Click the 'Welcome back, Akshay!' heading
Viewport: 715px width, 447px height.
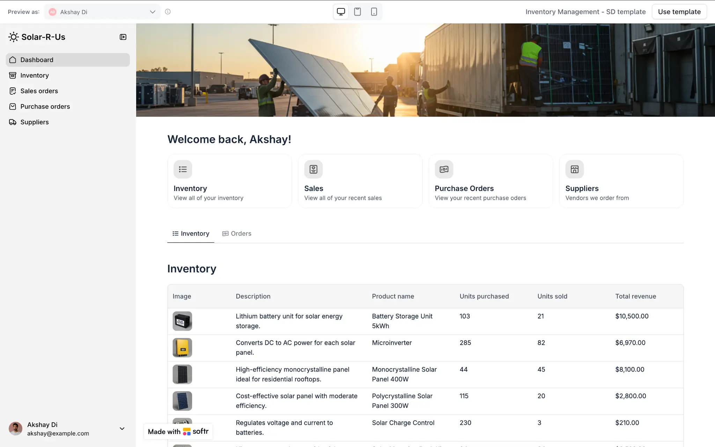[x=229, y=139]
